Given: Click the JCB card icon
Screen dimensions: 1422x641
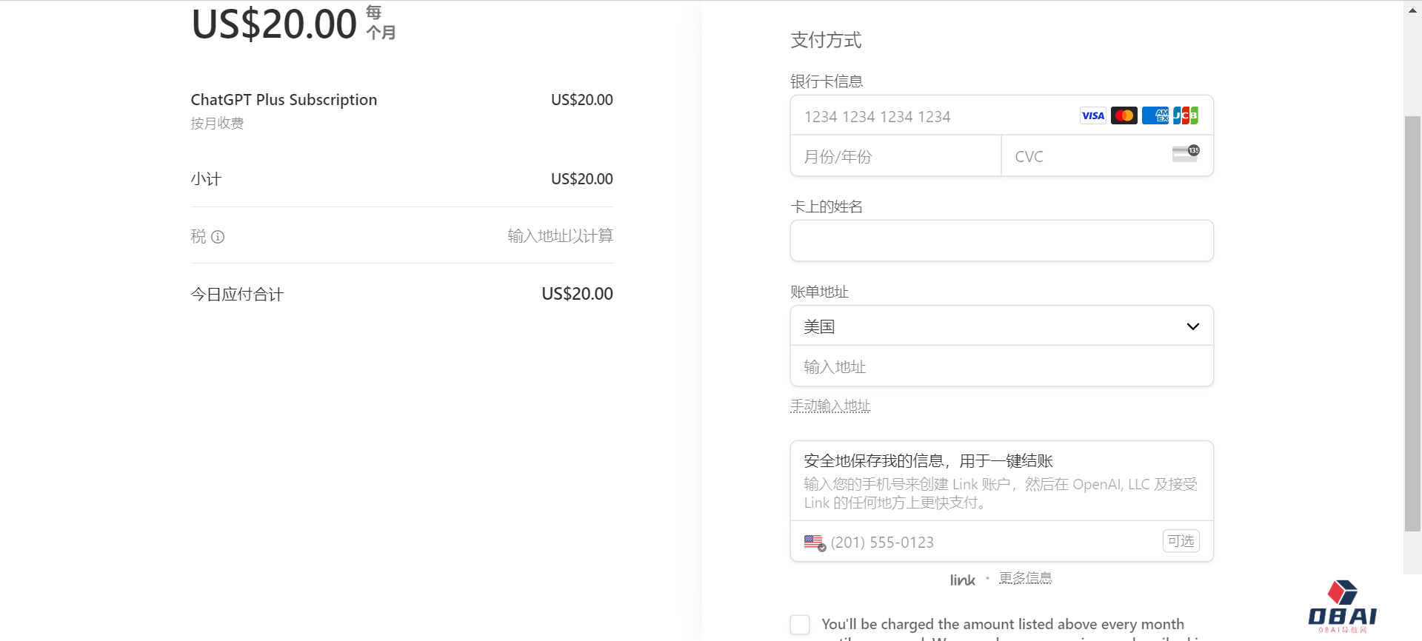Looking at the screenshot, I should point(1186,115).
